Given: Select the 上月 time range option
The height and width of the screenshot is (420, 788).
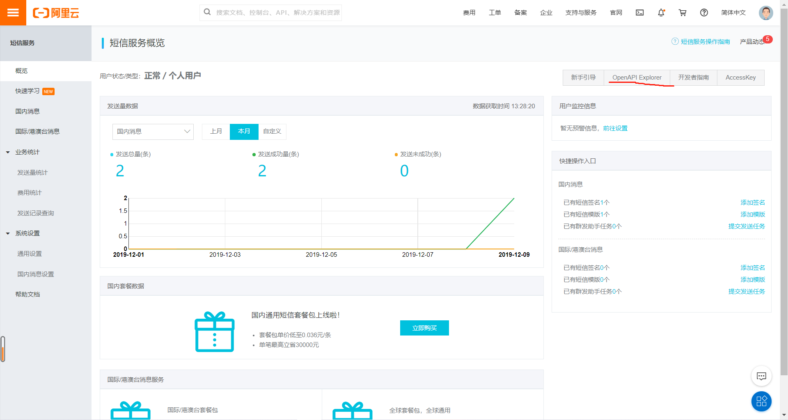Looking at the screenshot, I should tap(216, 132).
